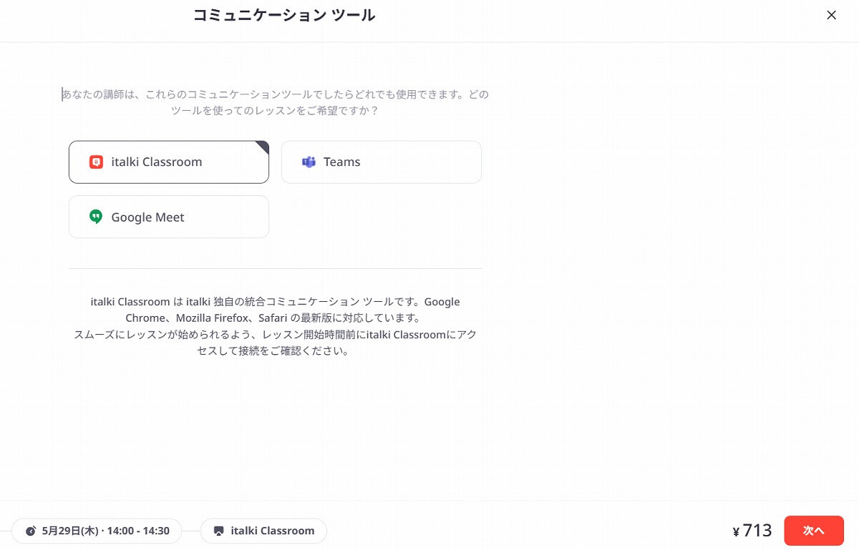Select the italki Classroom option card
Image resolution: width=859 pixels, height=550 pixels.
tap(169, 162)
